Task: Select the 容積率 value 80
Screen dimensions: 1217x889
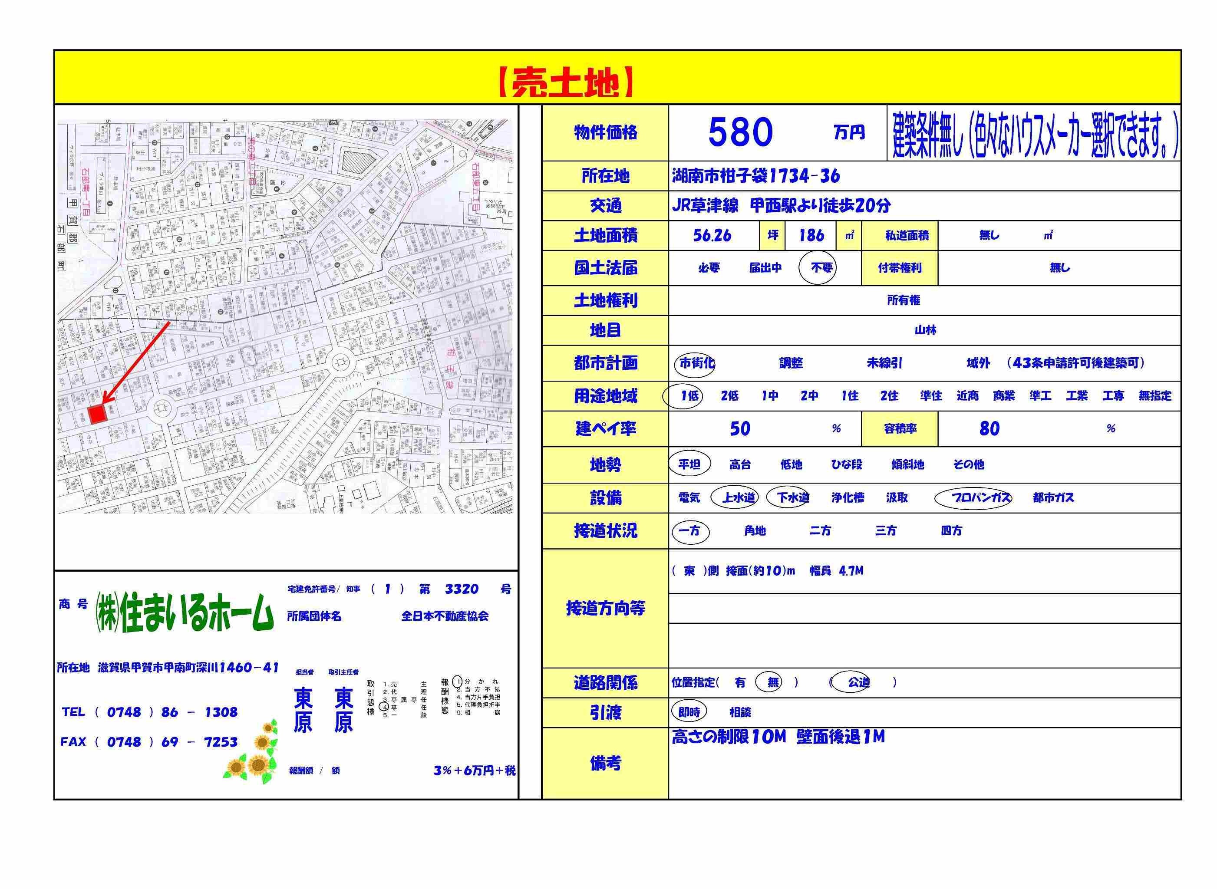Action: [x=989, y=428]
